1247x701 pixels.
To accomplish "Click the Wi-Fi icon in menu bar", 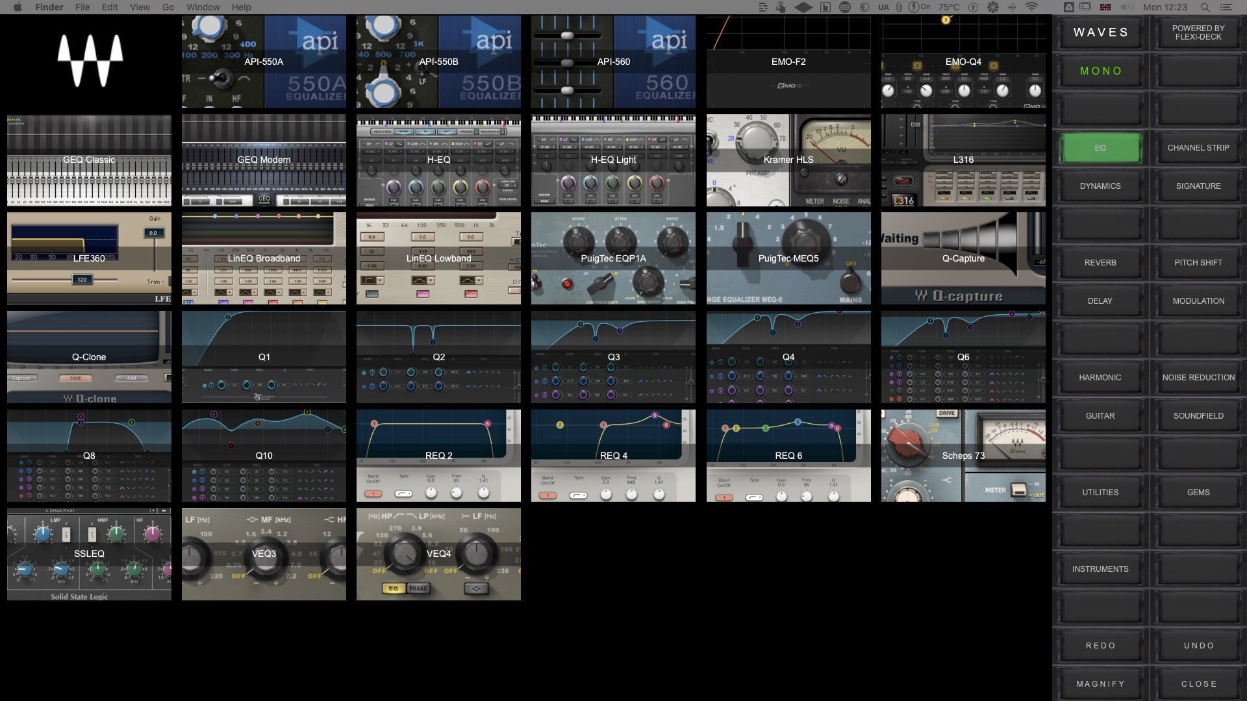I will (1030, 7).
